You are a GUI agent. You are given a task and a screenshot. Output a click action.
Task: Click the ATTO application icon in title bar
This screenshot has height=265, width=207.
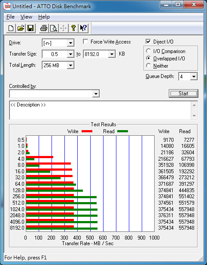point(7,6)
